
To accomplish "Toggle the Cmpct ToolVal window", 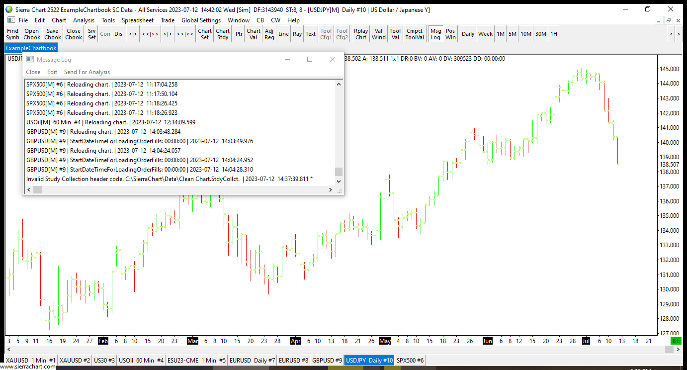I will (x=415, y=34).
